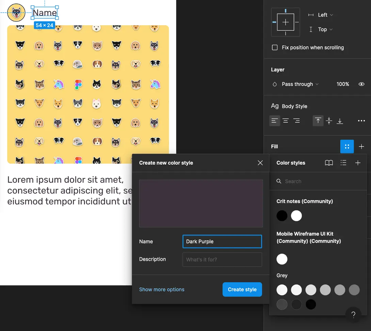Enable Fix position when scrolling
Viewport: 371px width, 331px height.
(x=275, y=47)
